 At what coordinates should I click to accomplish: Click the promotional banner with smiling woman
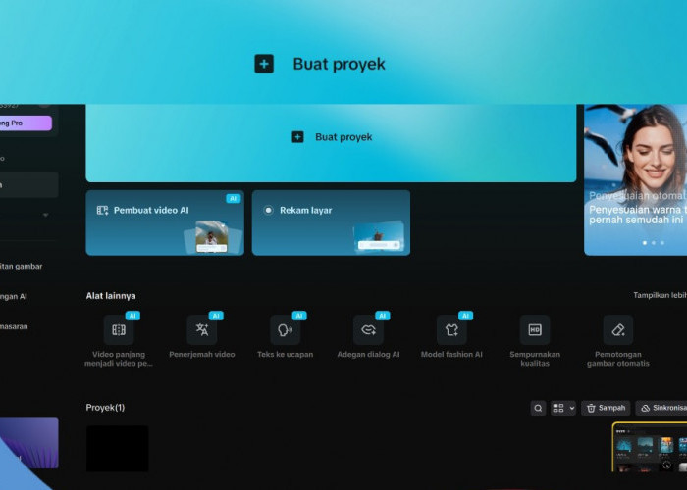pos(636,176)
